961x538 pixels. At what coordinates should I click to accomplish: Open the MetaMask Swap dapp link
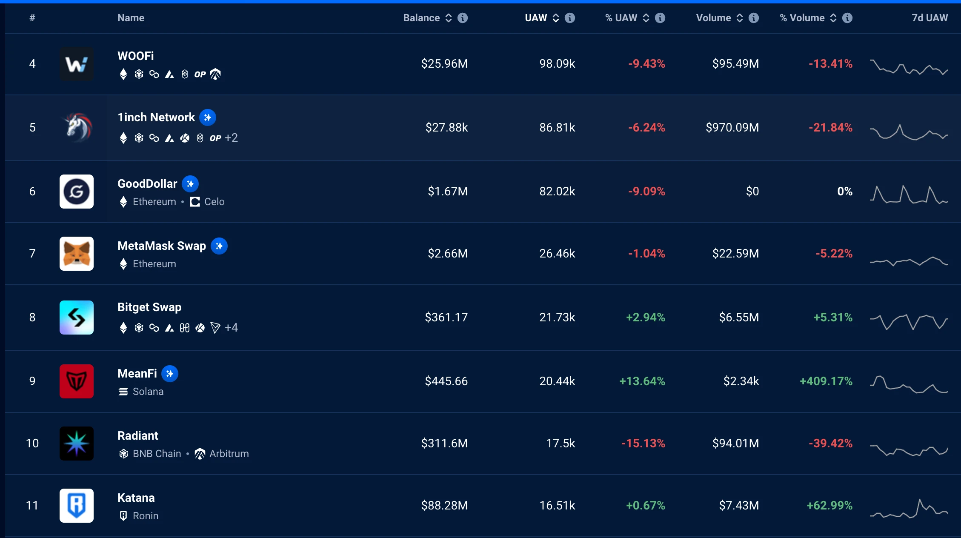point(162,246)
